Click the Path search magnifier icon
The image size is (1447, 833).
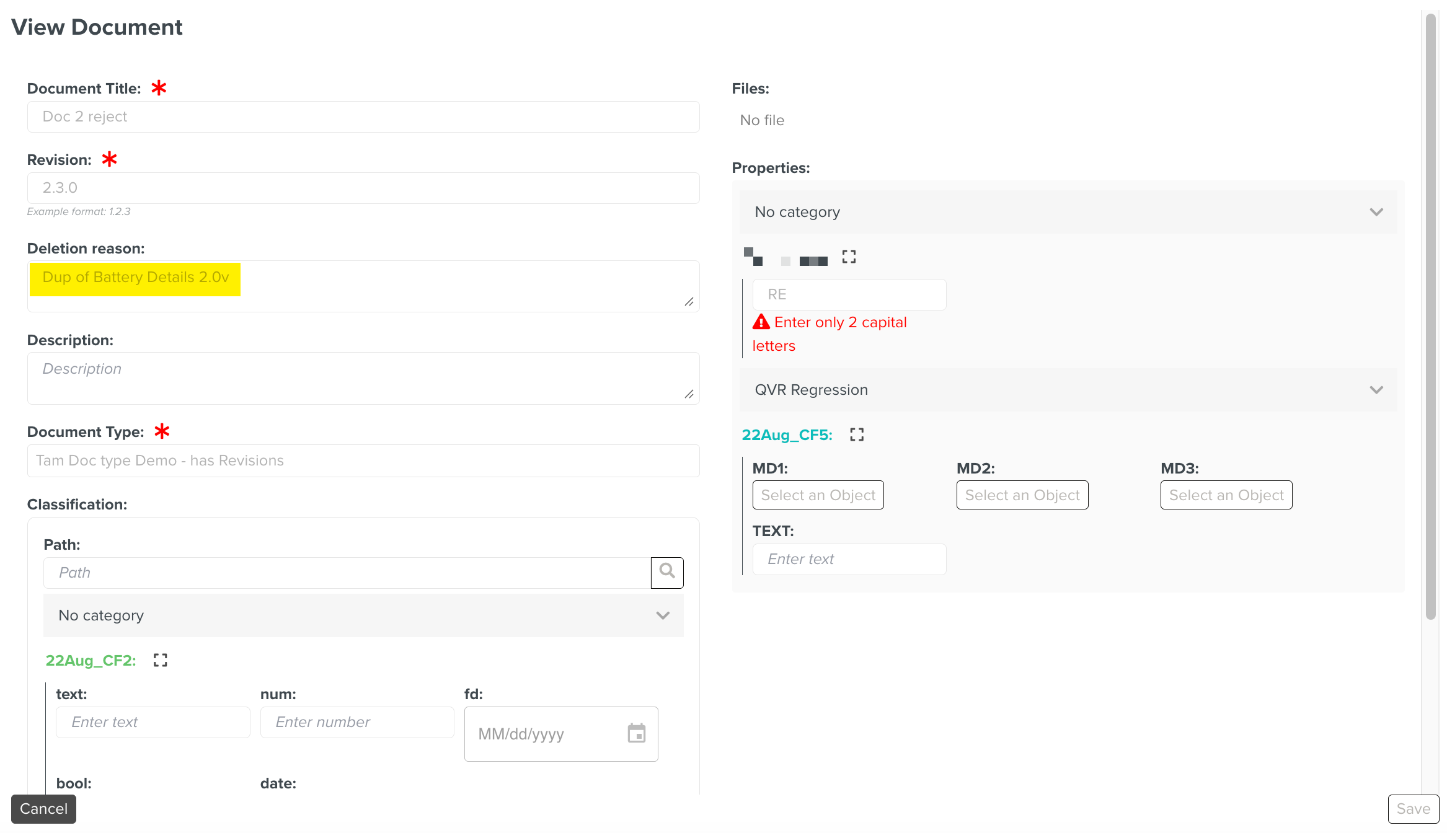point(667,572)
